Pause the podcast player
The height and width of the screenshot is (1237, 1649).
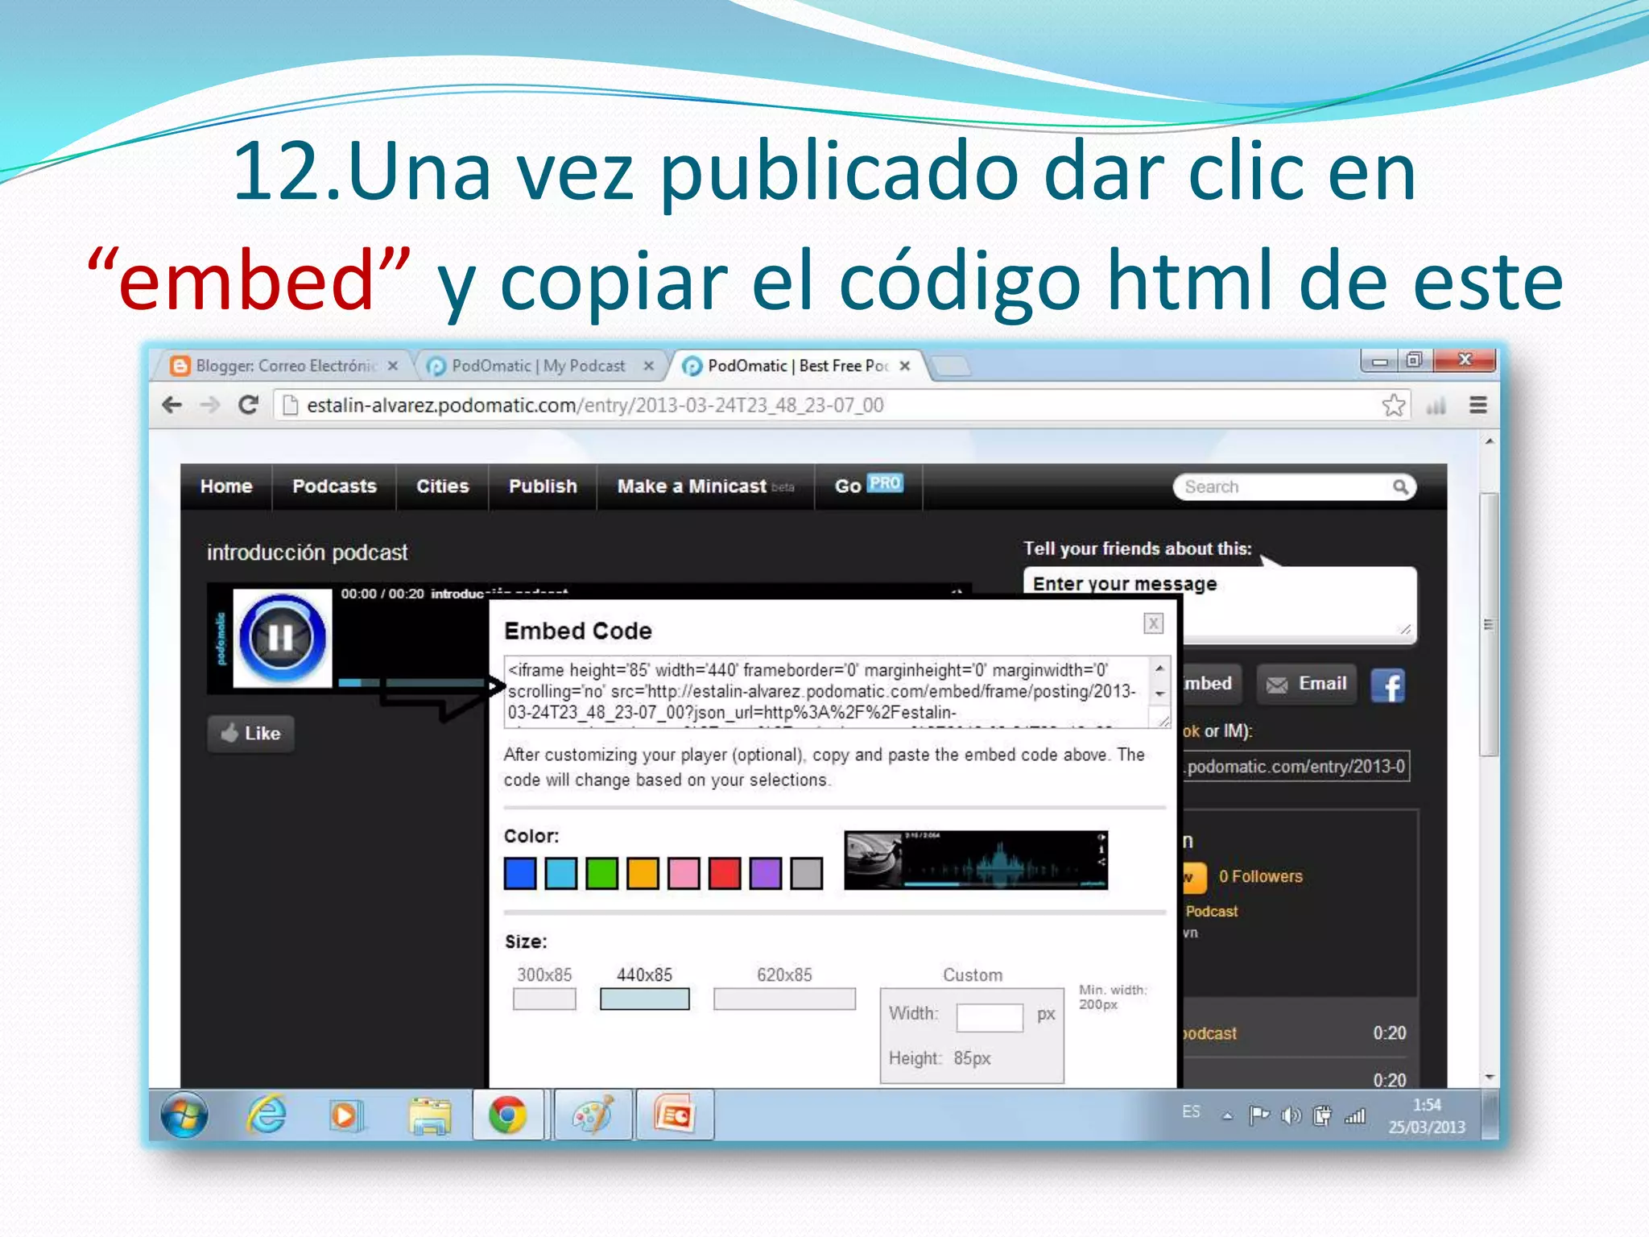(x=281, y=638)
